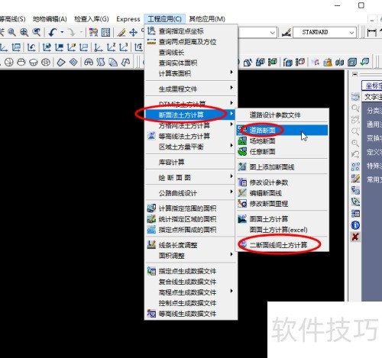This screenshot has height=358, width=382.
Task: Click the undo arrow toolbar icon
Action: [53, 32]
